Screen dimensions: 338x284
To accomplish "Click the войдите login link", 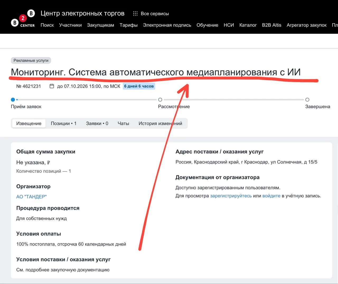I will coord(271,196).
